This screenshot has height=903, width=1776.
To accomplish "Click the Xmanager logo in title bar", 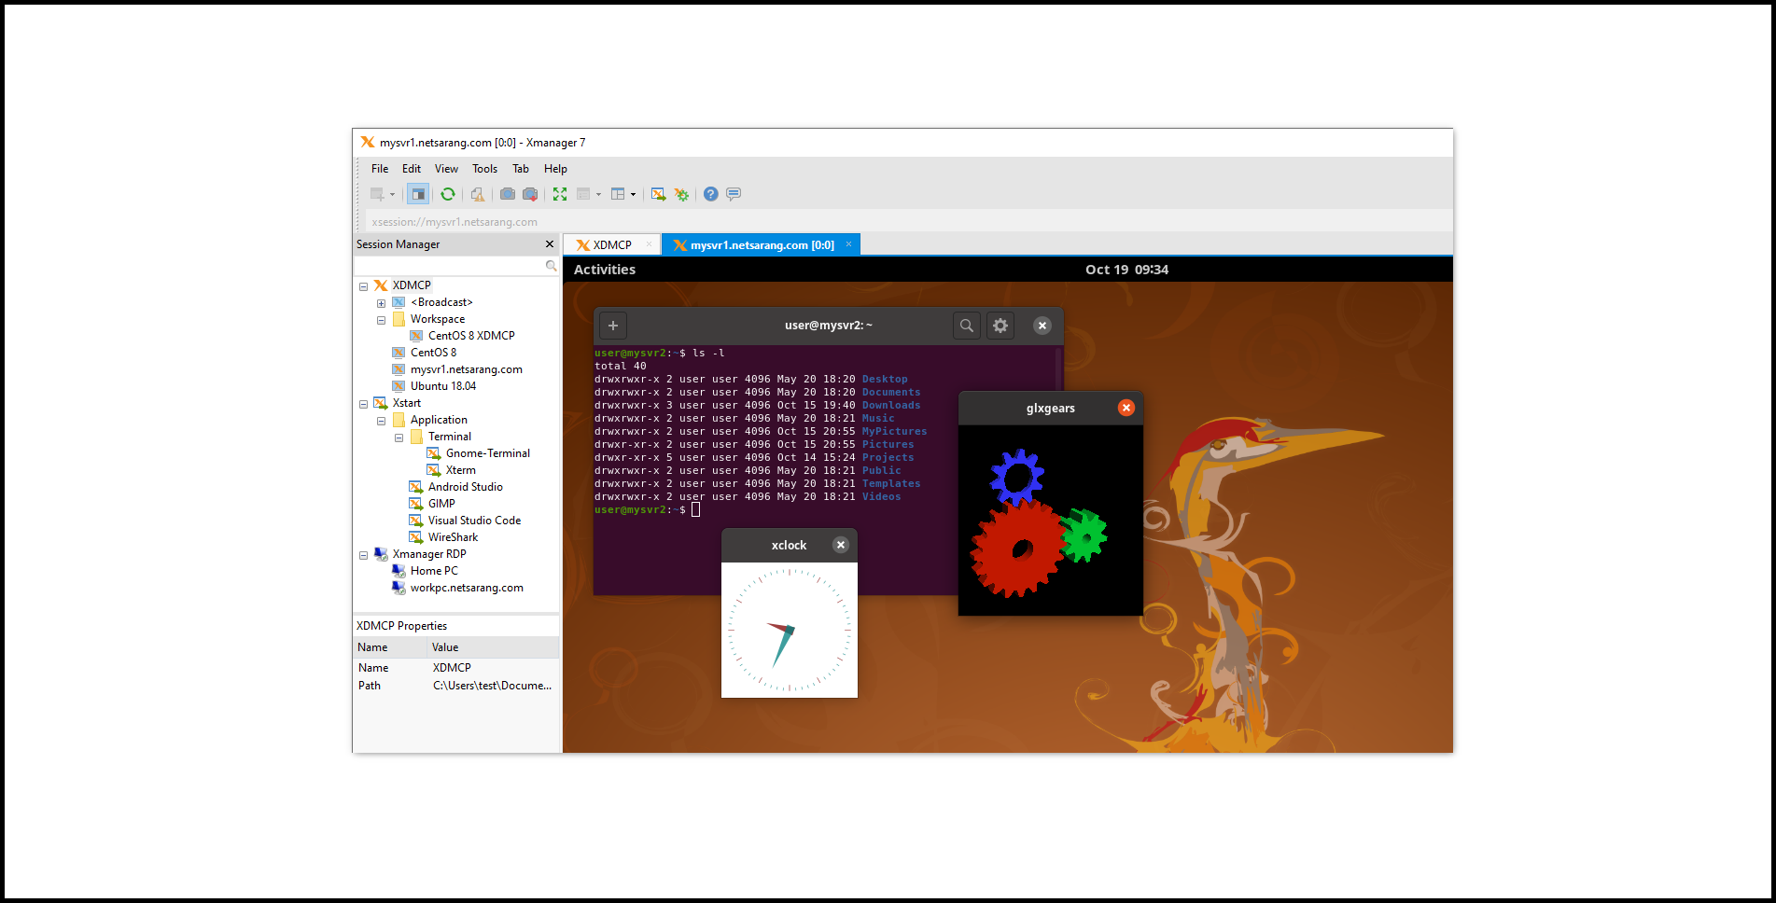I will click(x=368, y=143).
